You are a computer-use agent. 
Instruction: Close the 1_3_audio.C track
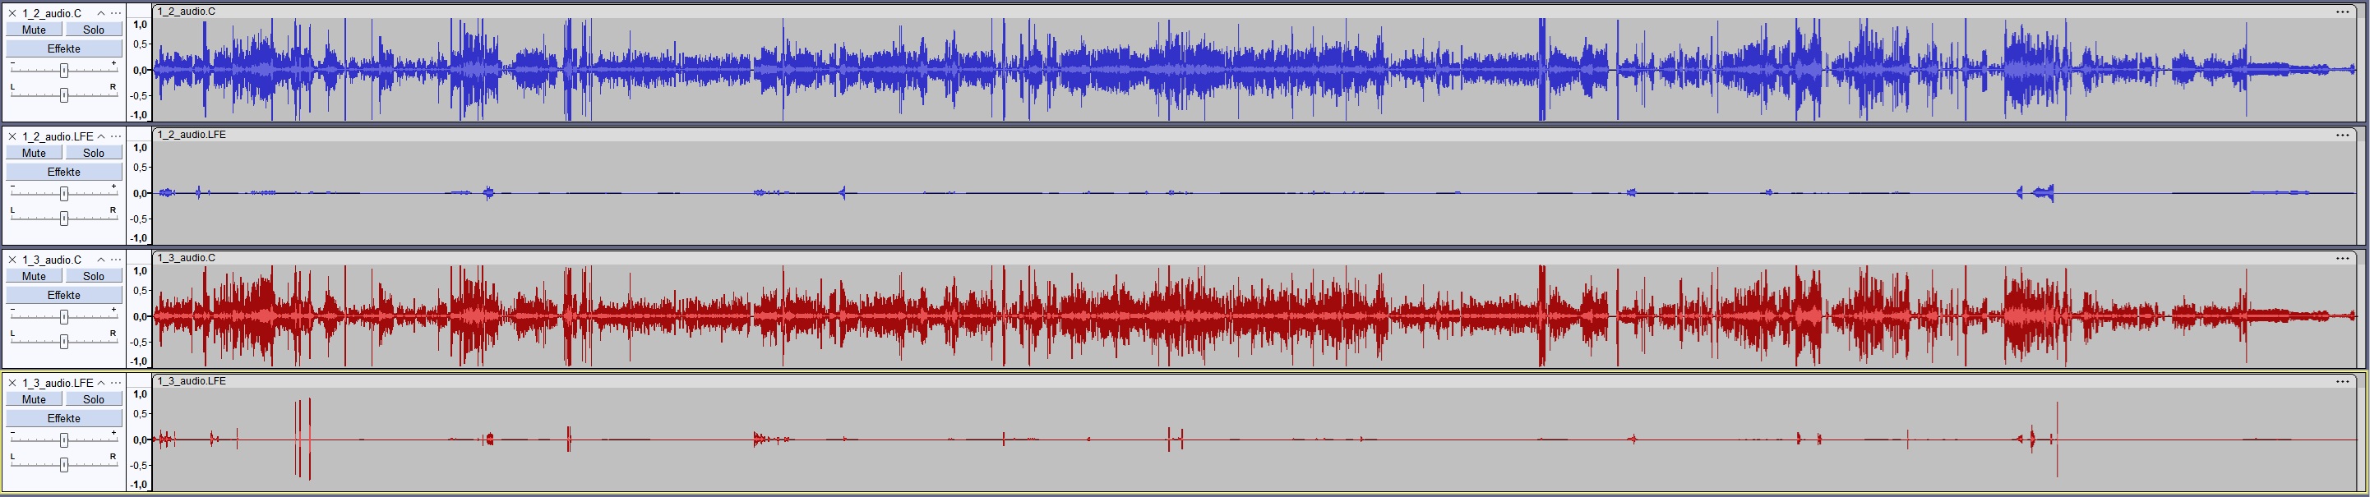(x=12, y=259)
